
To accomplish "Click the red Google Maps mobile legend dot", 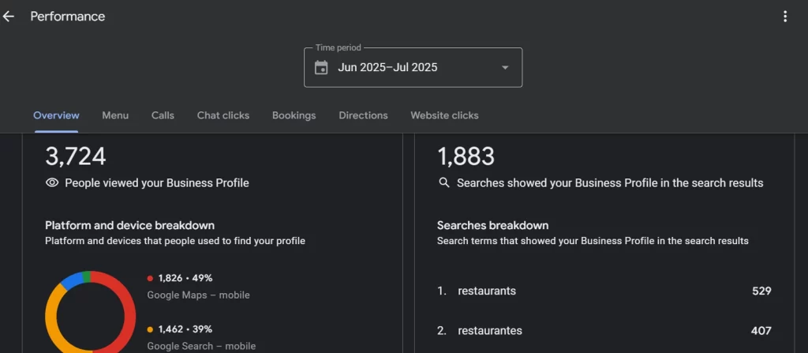I will (150, 278).
